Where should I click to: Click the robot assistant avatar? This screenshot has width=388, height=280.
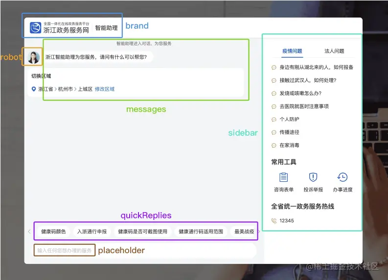coord(34,57)
